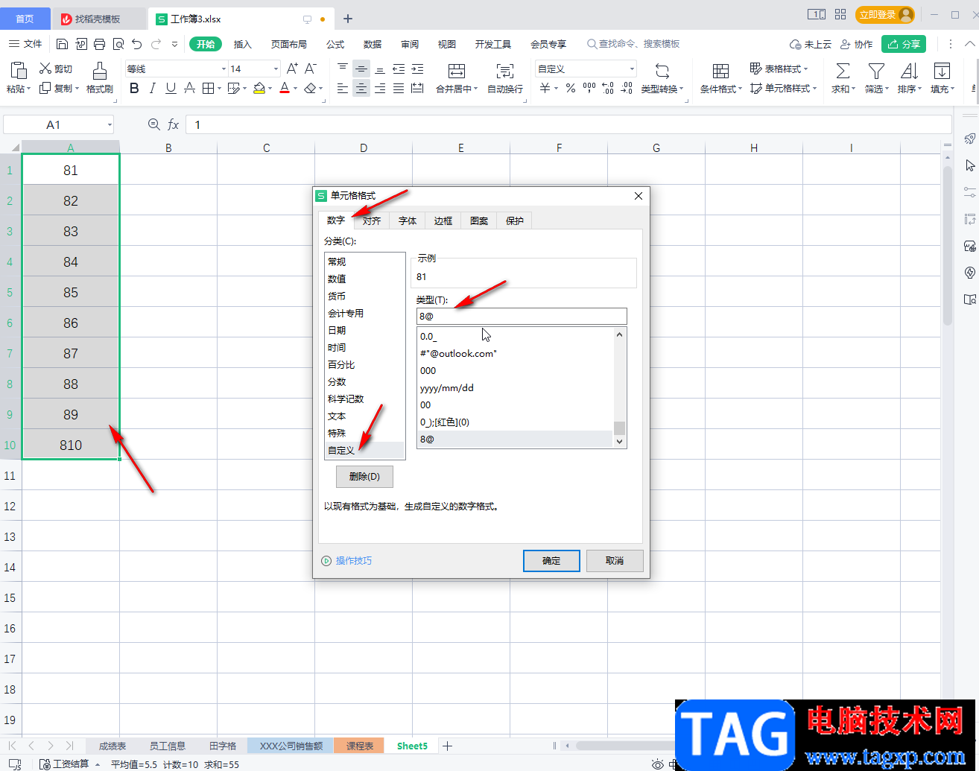Click the Login (立即登录) button
Image resolution: width=979 pixels, height=771 pixels.
885,15
